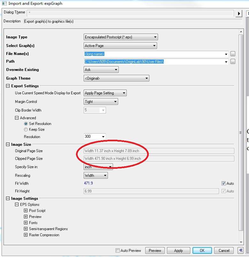Select the Keep Size radio button
Viewport: 249px width, 257px height.
point(26,129)
